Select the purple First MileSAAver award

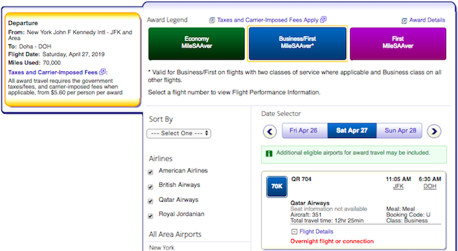pyautogui.click(x=398, y=44)
